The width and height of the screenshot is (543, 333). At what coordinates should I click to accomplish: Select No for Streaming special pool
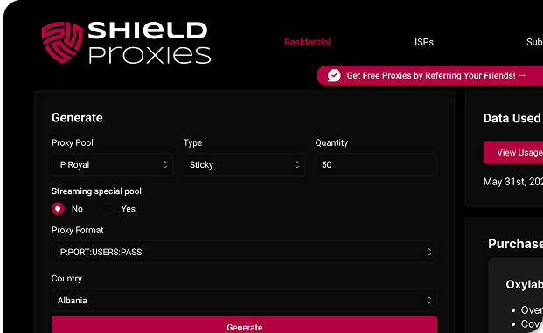point(58,209)
